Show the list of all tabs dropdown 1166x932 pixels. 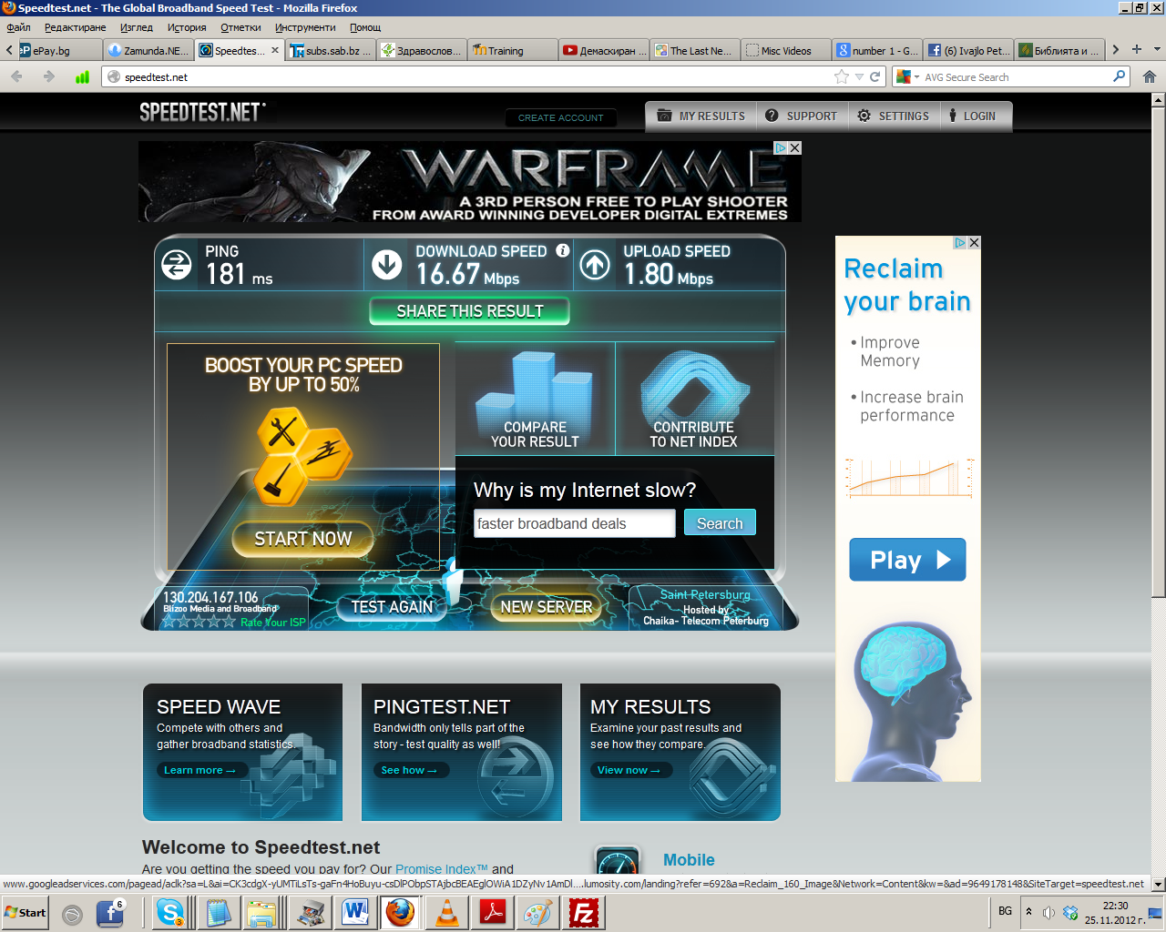coord(1157,49)
